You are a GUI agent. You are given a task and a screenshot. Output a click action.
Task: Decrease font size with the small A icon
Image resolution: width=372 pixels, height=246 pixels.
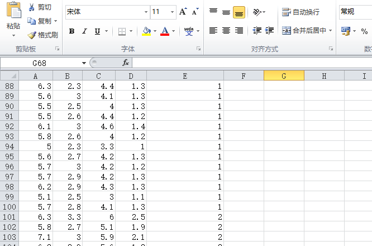[195, 12]
